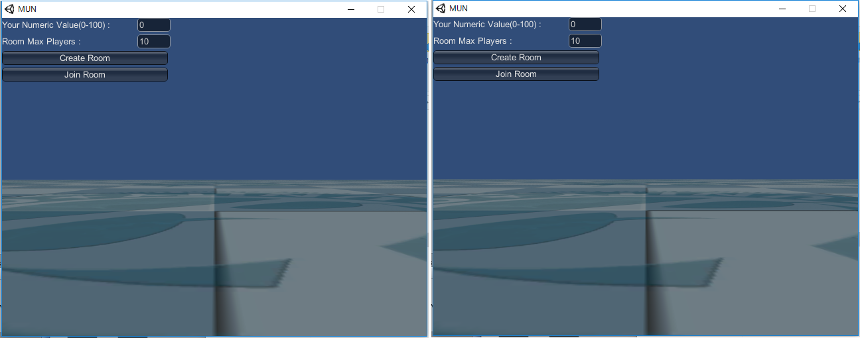860x338 pixels.
Task: Click Create Room in right MUN window
Action: click(516, 58)
